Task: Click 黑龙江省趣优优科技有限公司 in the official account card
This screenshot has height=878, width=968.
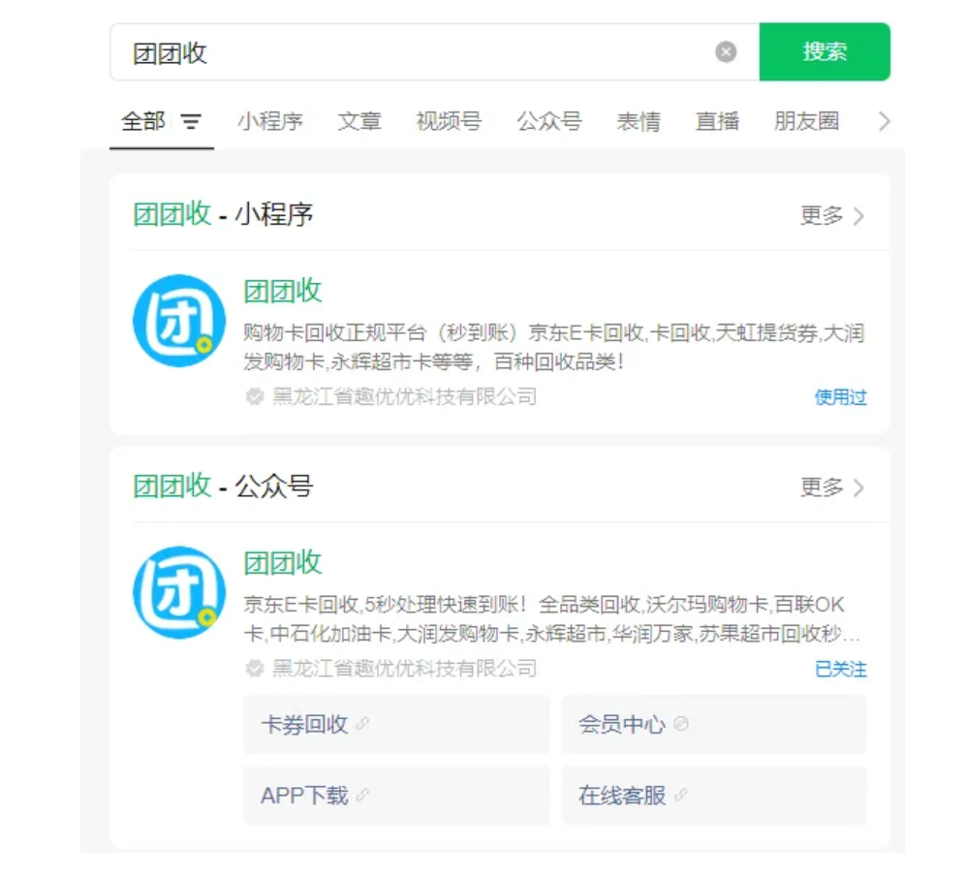Action: coord(404,668)
